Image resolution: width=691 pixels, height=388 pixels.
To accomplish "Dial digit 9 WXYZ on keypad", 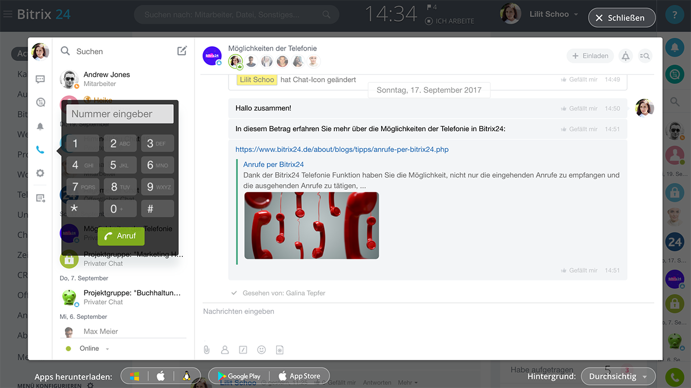I will pyautogui.click(x=157, y=187).
